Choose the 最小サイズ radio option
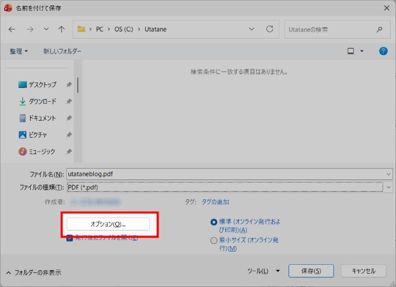This screenshot has width=396, height=287. point(213,241)
